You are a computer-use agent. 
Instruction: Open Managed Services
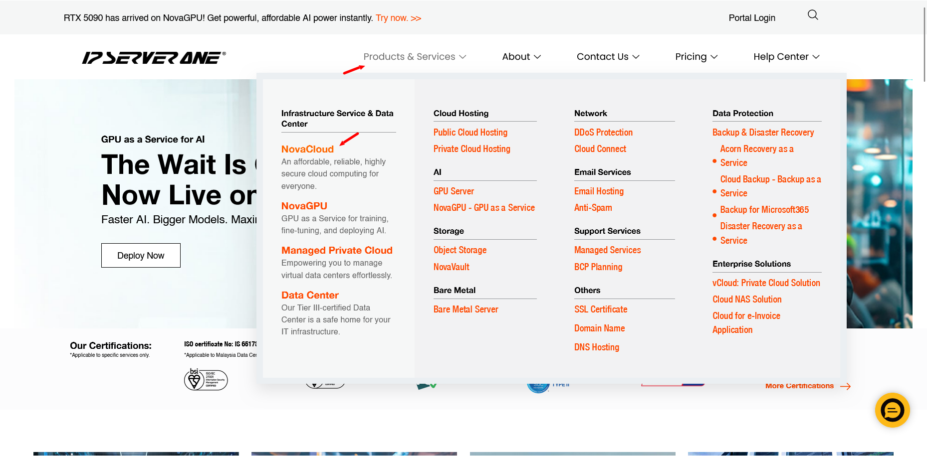coord(608,250)
